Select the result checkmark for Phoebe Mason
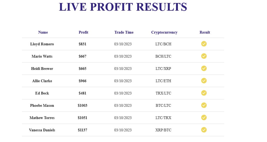Viewport: 267px width, 142px height. tap(204, 105)
